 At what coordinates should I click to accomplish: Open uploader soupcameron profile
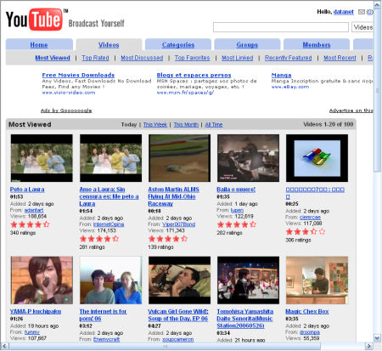178,339
